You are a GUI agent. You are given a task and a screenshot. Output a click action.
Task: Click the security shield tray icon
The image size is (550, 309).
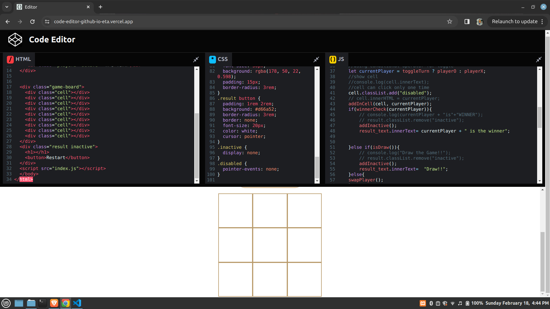pyautogui.click(x=445, y=303)
